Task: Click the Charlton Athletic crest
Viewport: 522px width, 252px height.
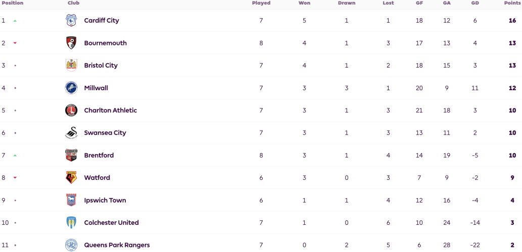Action: click(71, 110)
